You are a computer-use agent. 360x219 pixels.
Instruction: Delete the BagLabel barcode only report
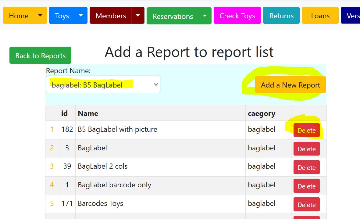[306, 186]
